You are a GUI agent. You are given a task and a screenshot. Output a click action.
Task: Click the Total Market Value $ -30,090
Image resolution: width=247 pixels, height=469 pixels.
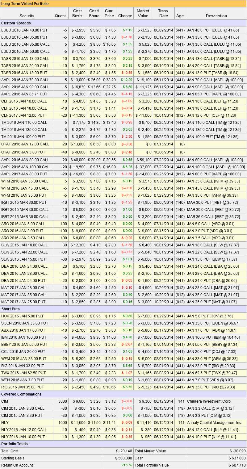pos(238,451)
